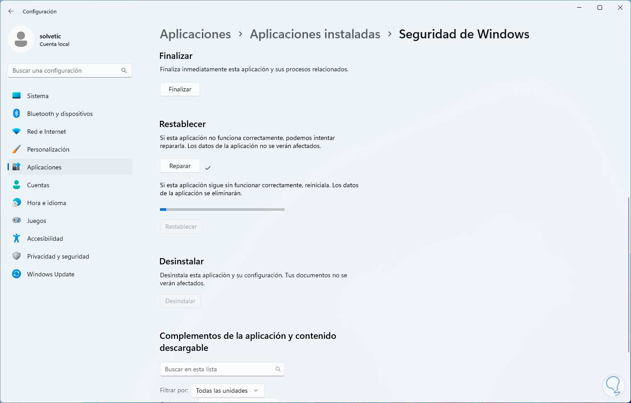
Task: Click the Desinstalar button
Action: click(180, 301)
